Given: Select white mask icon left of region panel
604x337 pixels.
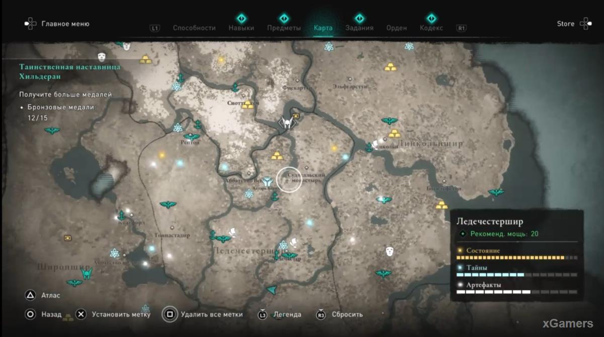Looking at the screenshot, I should [390, 251].
